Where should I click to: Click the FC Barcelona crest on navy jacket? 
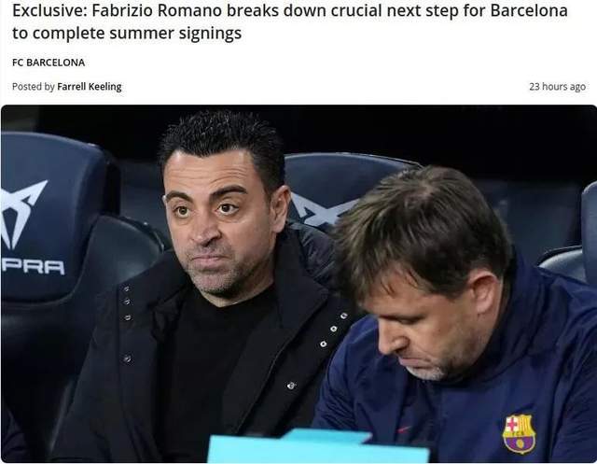(x=519, y=433)
